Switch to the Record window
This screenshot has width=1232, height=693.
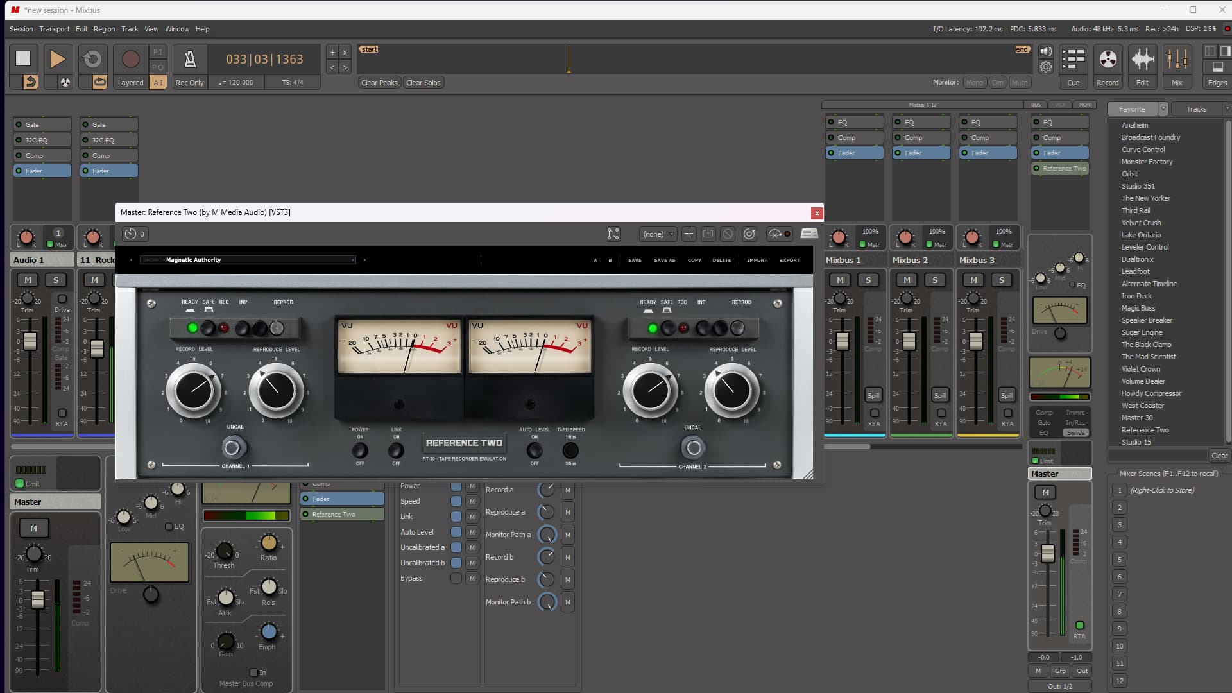(1108, 66)
